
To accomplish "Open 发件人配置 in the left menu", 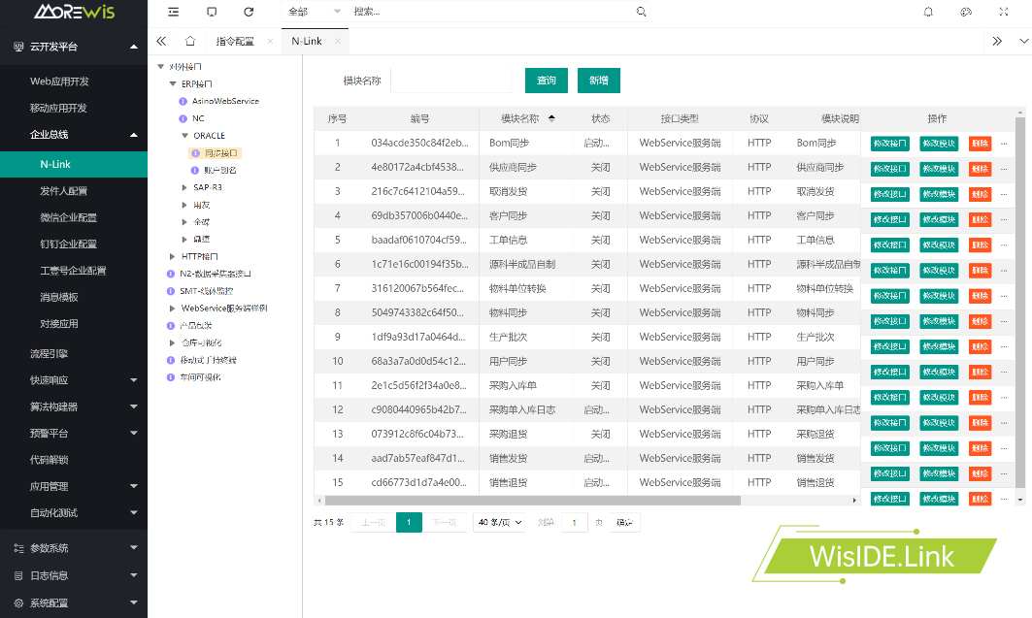I will [x=63, y=191].
